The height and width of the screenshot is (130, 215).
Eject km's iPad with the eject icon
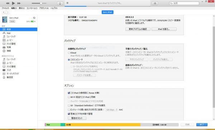[34, 18]
